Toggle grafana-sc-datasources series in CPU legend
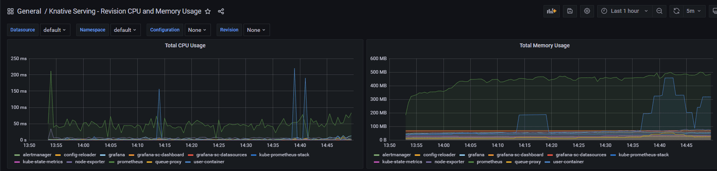Image resolution: width=717 pixels, height=171 pixels. pos(221,155)
